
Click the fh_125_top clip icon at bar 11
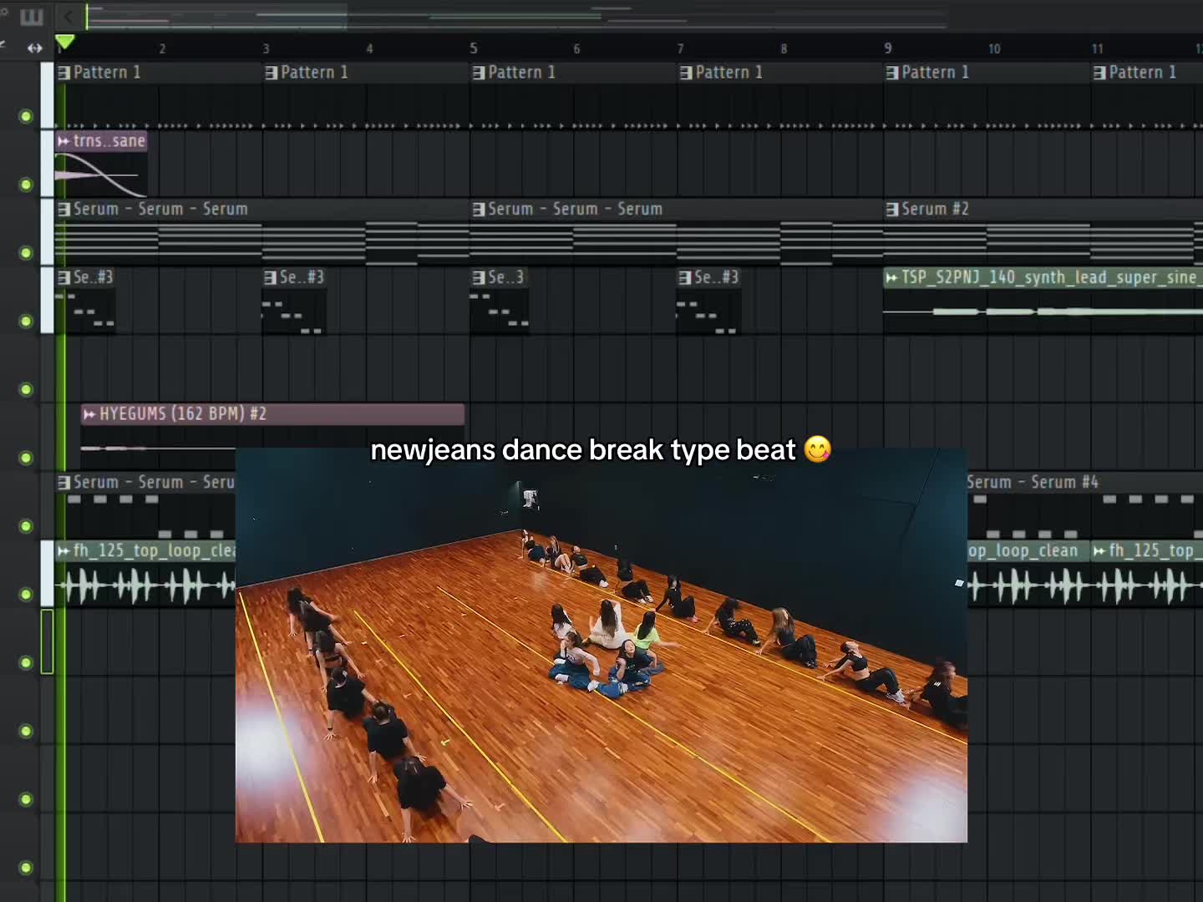click(1099, 551)
